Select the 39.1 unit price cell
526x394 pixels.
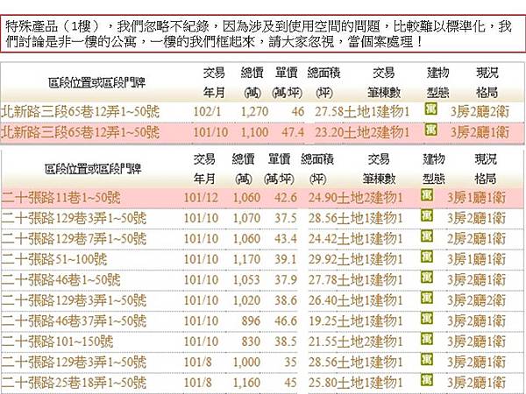coord(286,259)
